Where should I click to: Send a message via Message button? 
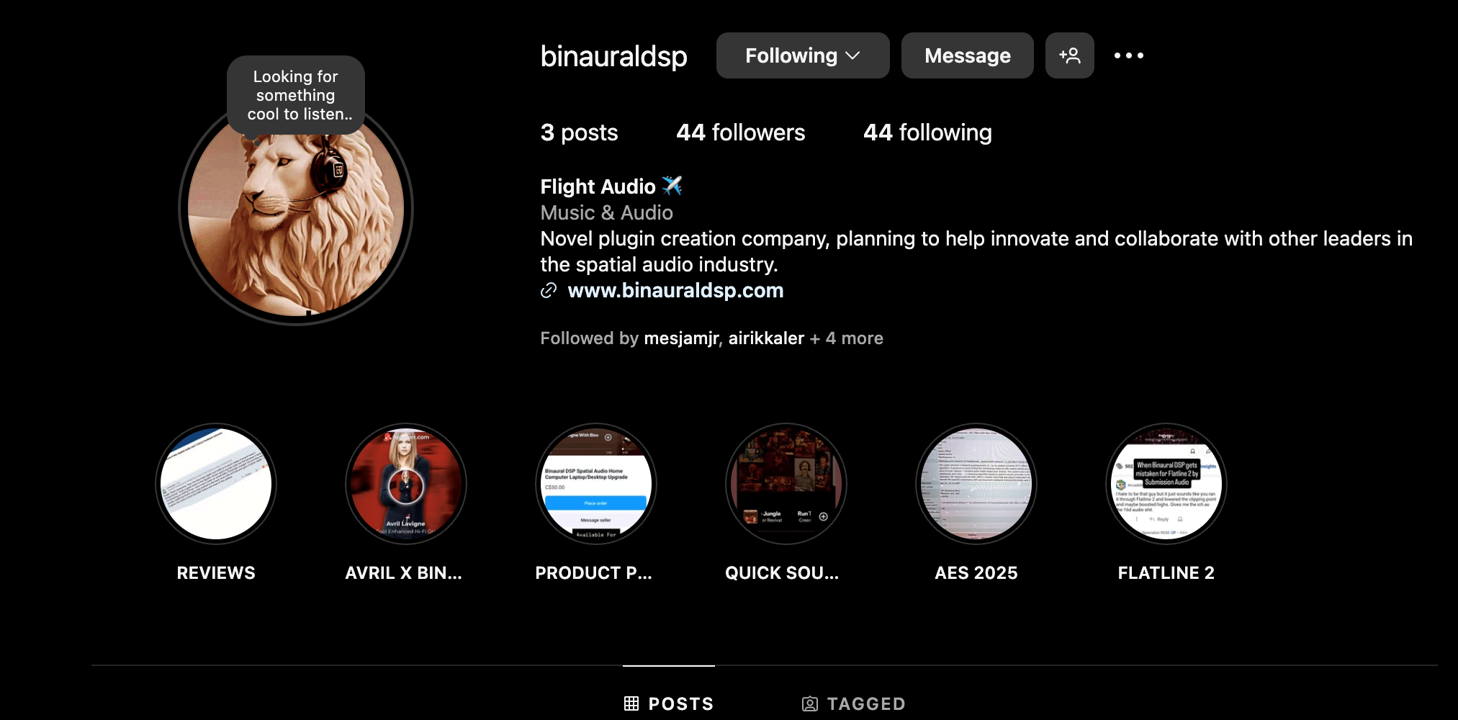coord(968,55)
